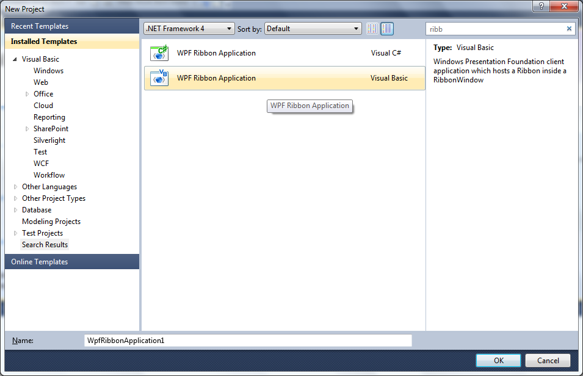Click the Visual Basic WPF Ribbon template icon
The height and width of the screenshot is (376, 583).
159,78
